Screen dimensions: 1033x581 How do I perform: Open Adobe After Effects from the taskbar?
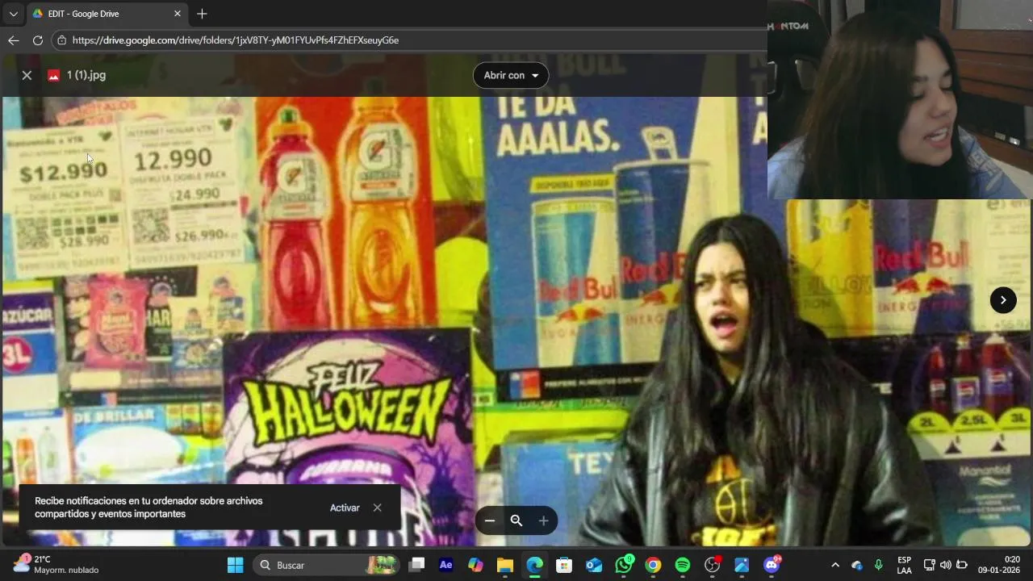[x=445, y=565]
